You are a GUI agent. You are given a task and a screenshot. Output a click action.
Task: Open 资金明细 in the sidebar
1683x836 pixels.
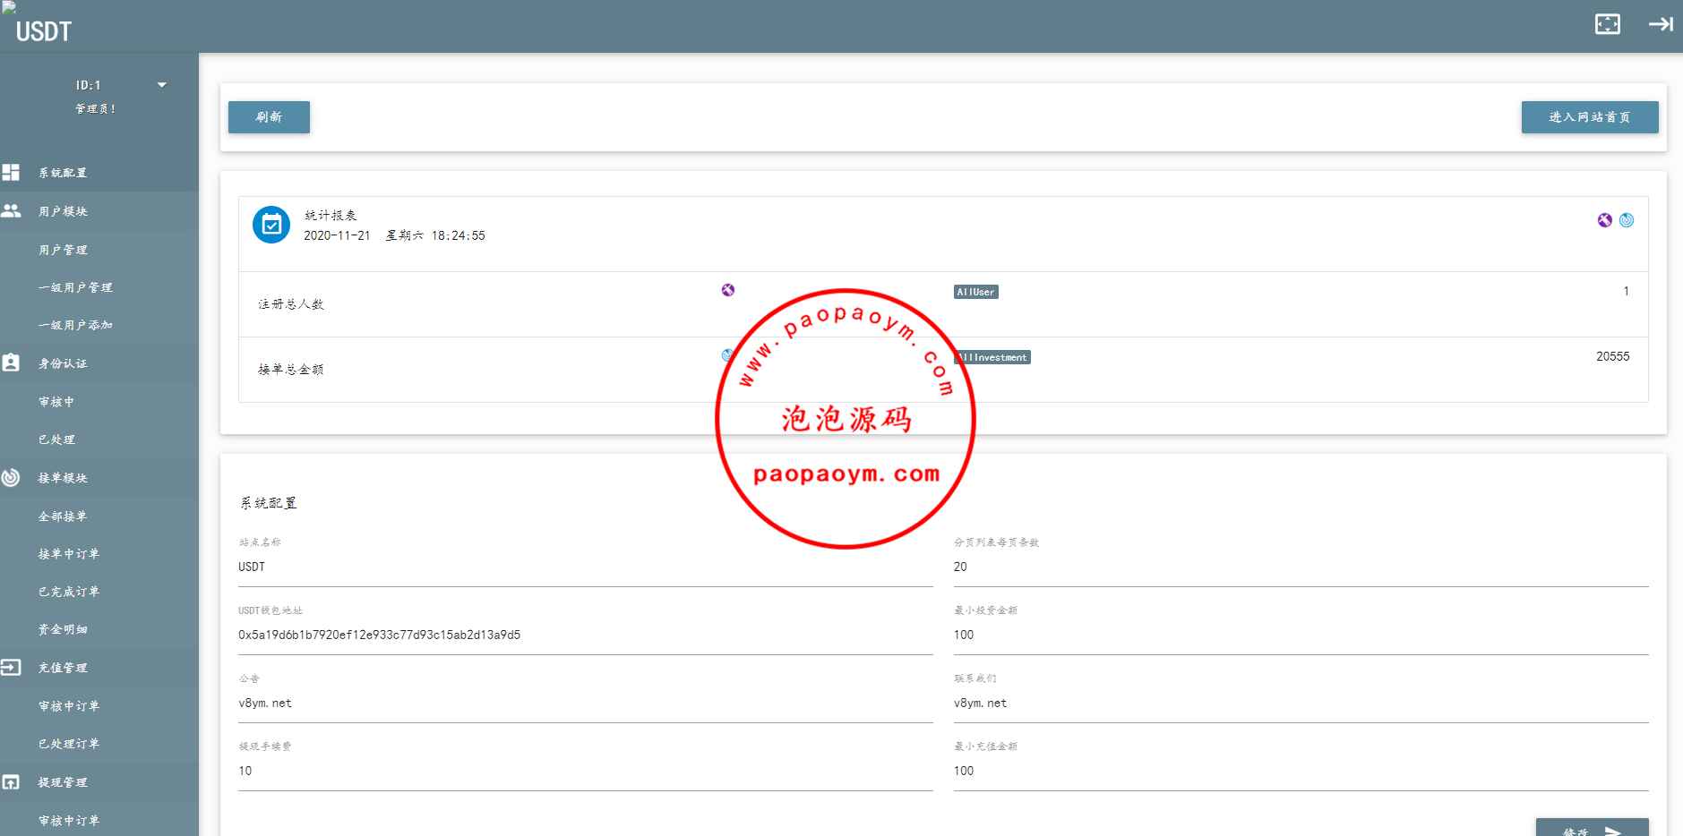point(63,629)
